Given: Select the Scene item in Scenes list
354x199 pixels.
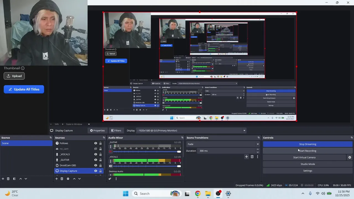Looking at the screenshot, I should point(26,143).
